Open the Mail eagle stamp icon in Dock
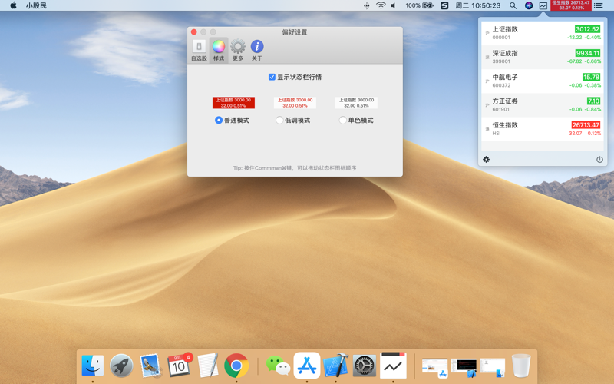 click(x=150, y=366)
